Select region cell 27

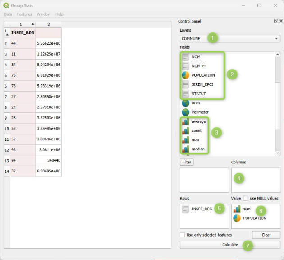pos(23,97)
